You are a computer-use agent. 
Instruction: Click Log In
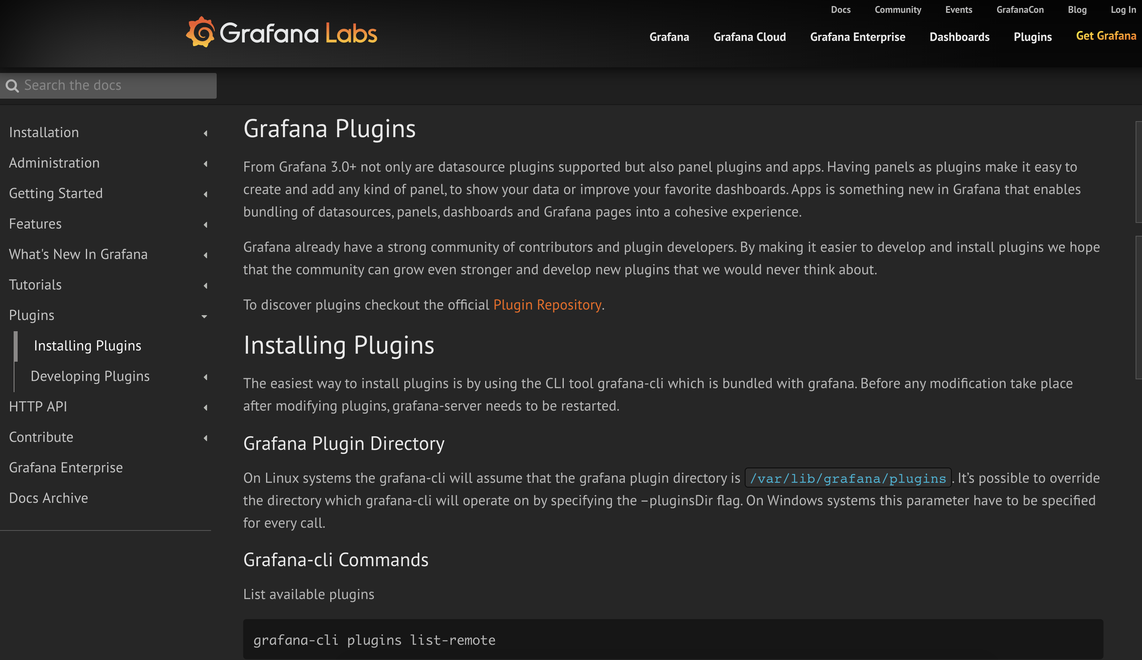(1123, 10)
